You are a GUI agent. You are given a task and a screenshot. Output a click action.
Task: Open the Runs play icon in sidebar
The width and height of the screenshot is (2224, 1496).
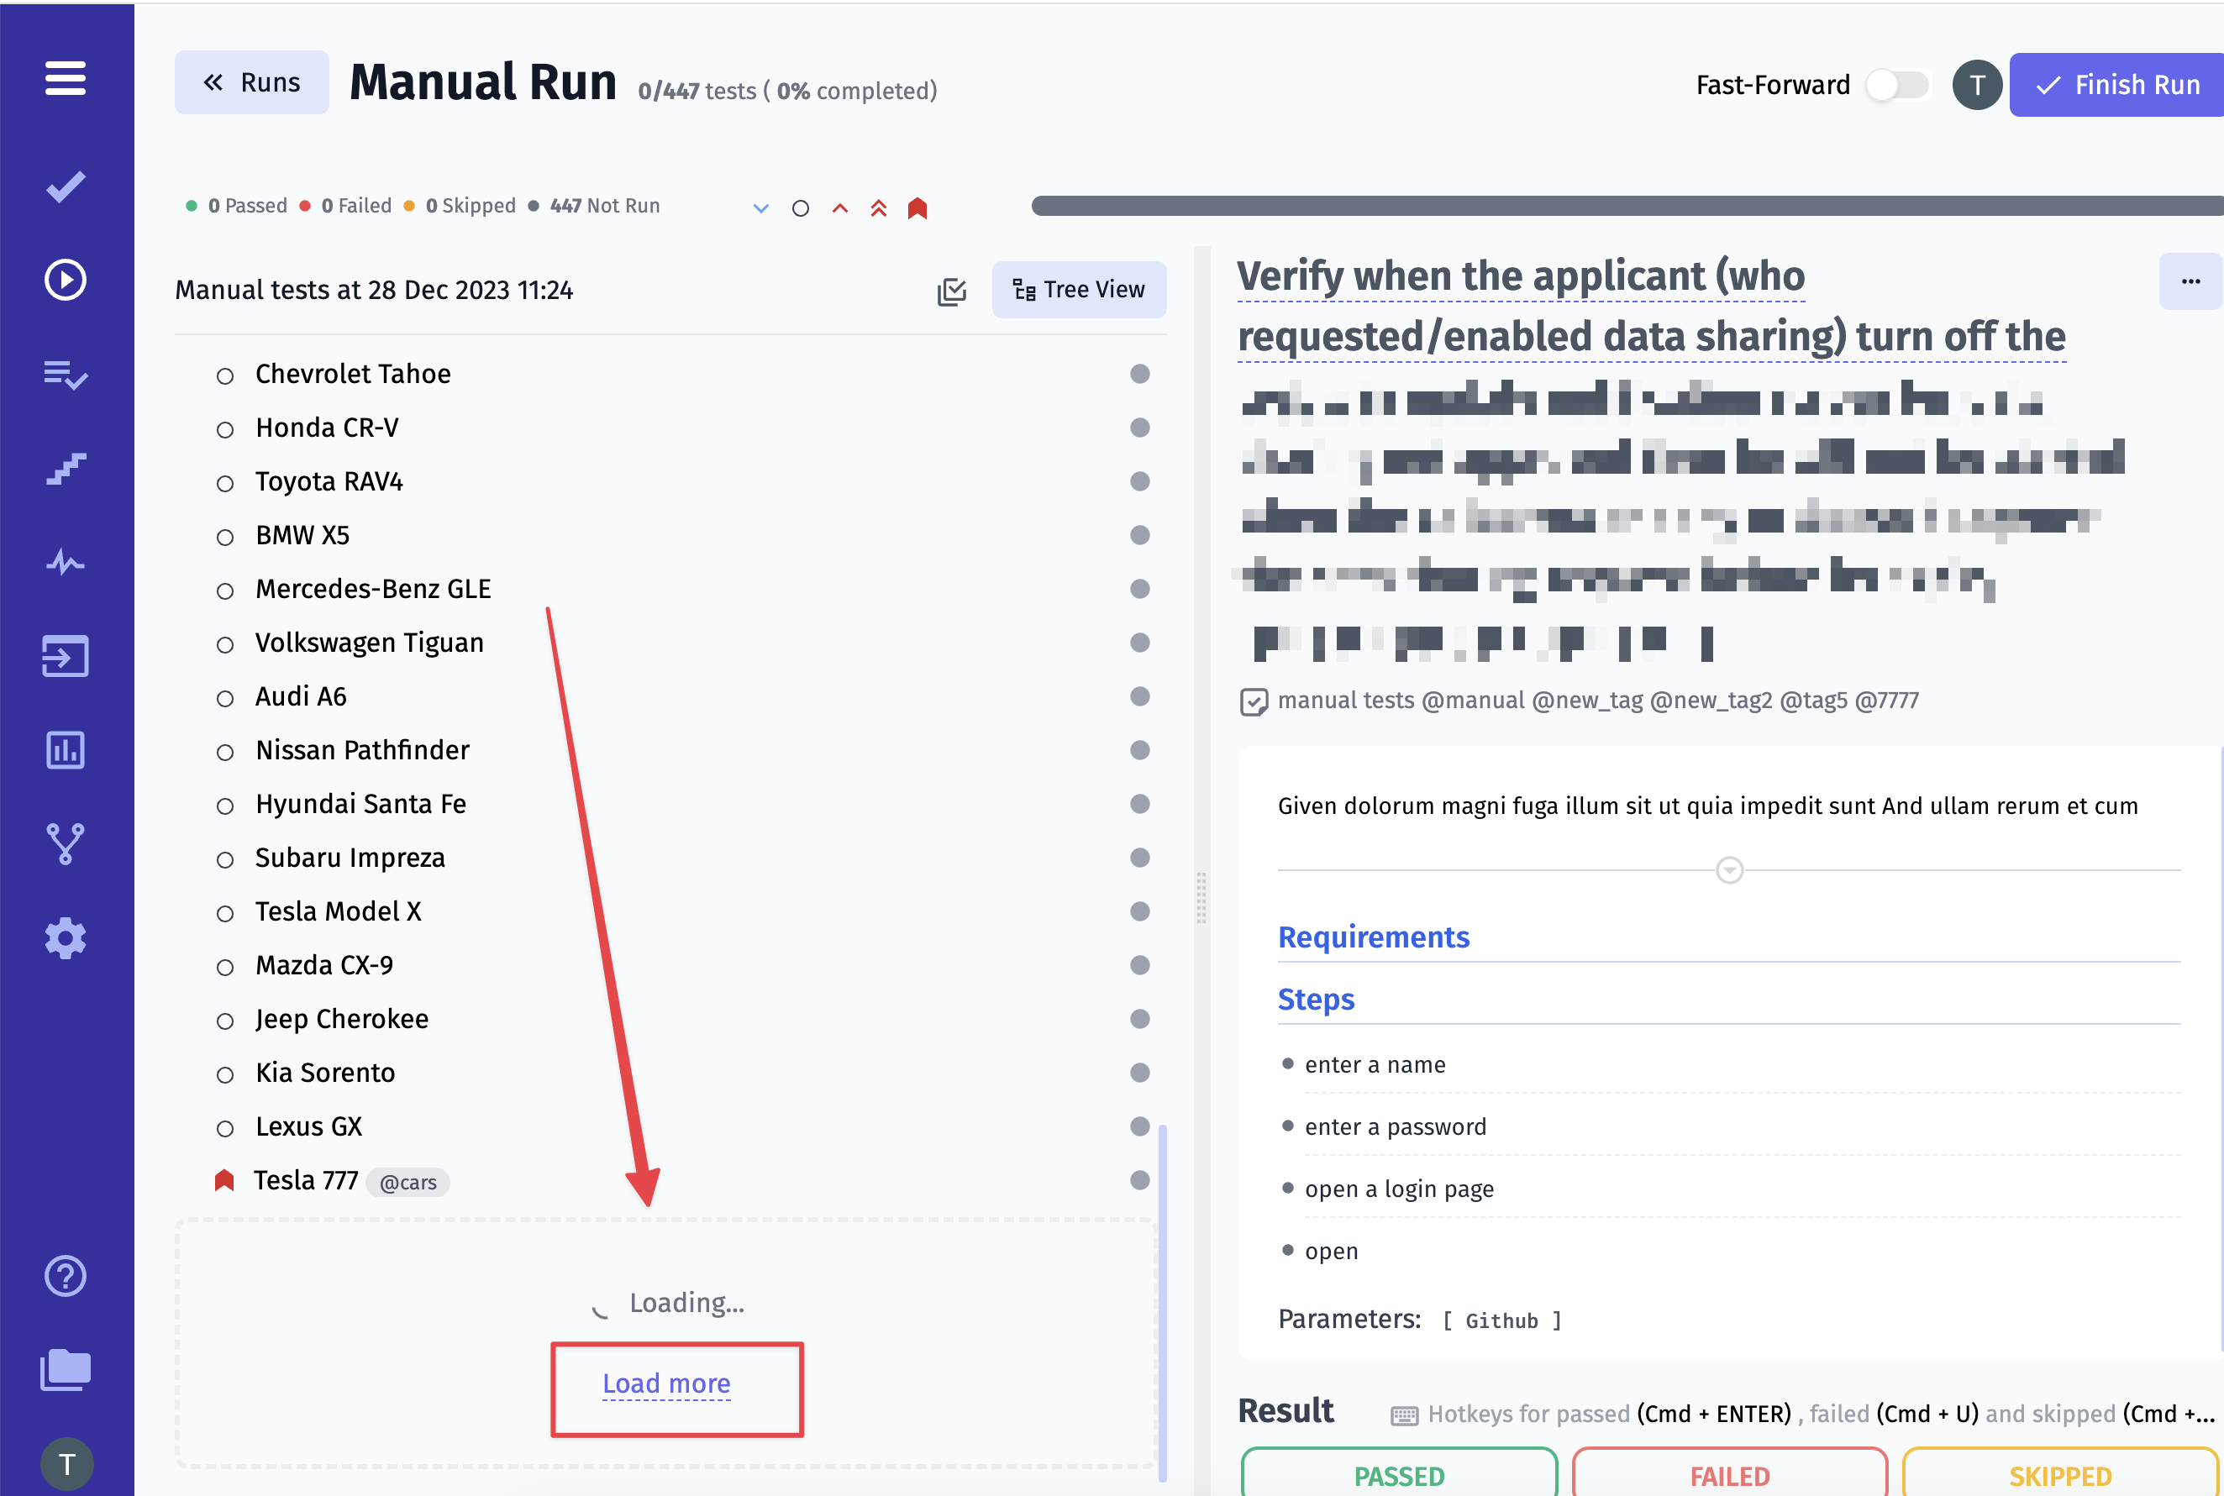pos(65,280)
